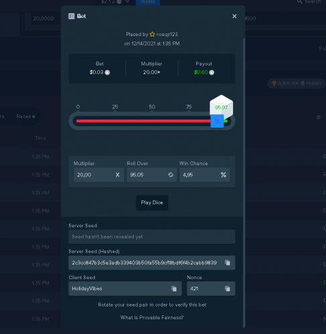Open What is Provable Fairness link
Viewport: 326px width, 334px height.
(152, 317)
